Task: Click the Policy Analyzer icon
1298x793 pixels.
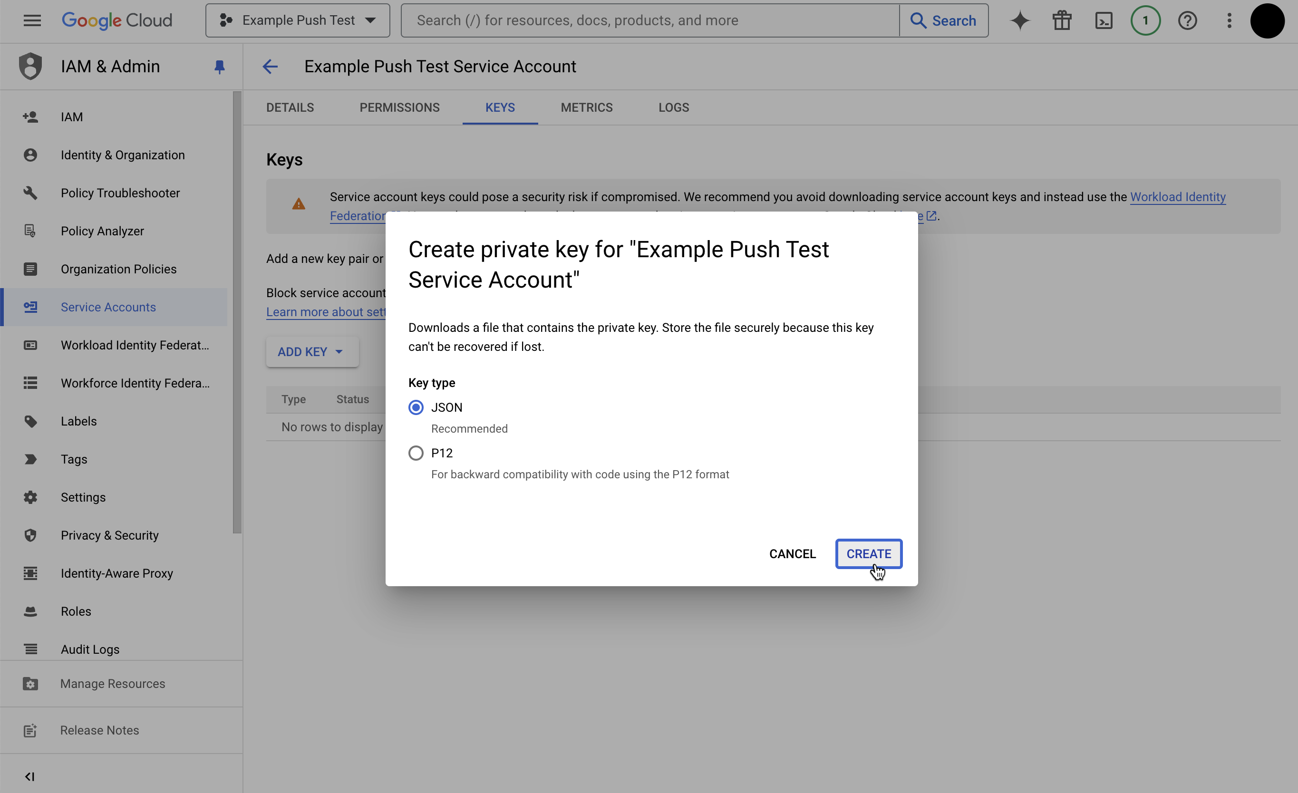Action: point(30,231)
